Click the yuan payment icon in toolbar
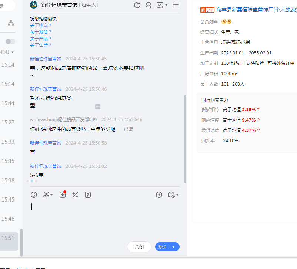Screen dimensions: 297x269 coord(88,195)
